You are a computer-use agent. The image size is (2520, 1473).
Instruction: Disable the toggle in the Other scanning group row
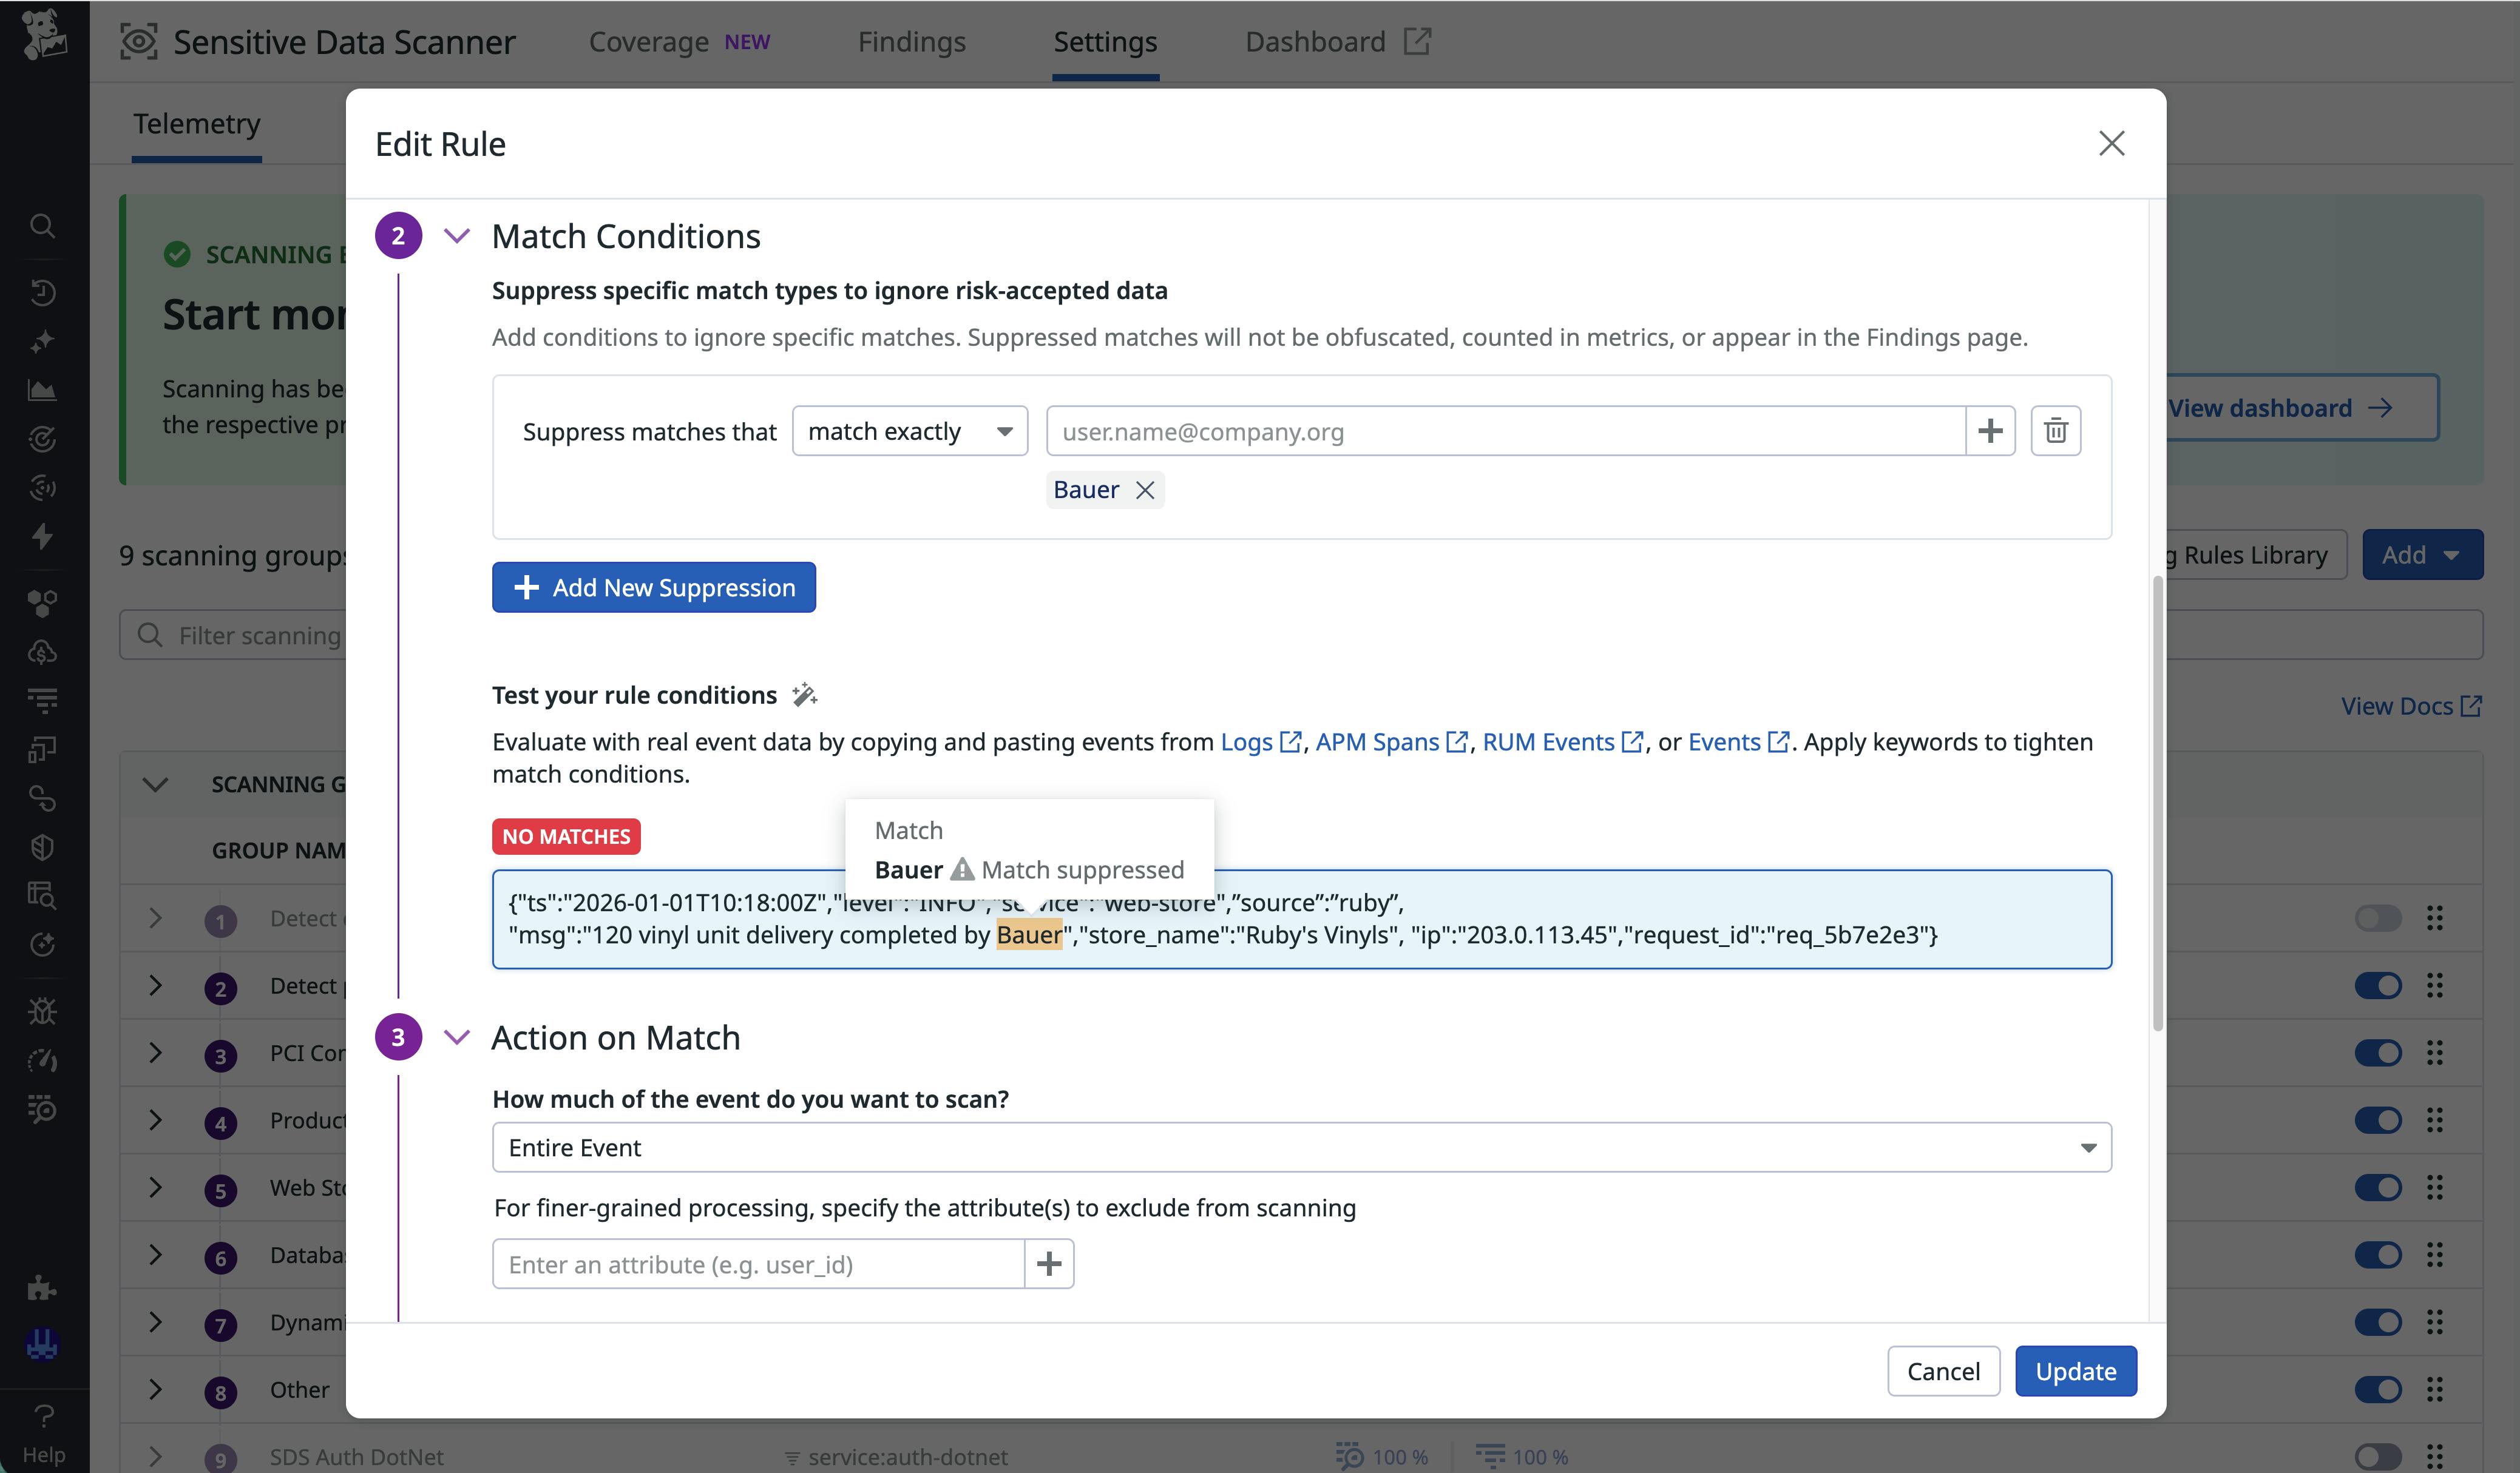(x=2380, y=1389)
